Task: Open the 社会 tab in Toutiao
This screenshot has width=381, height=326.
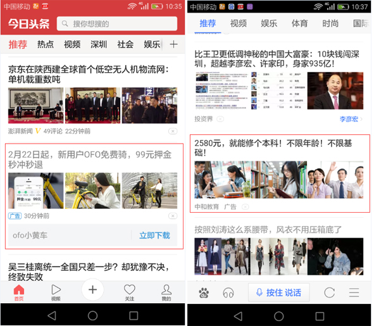Action: [125, 44]
